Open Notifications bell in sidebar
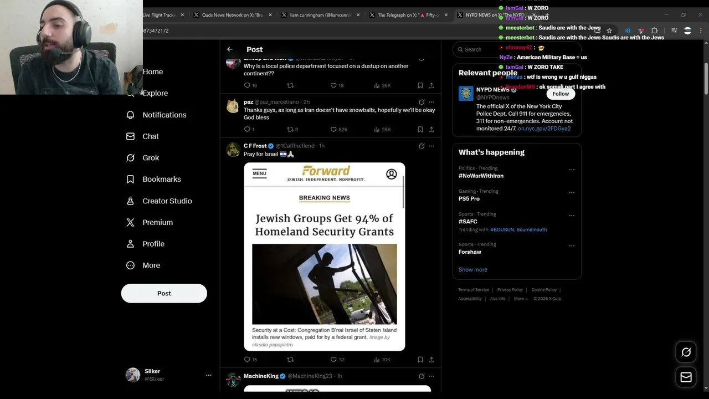This screenshot has height=399, width=709. (130, 115)
